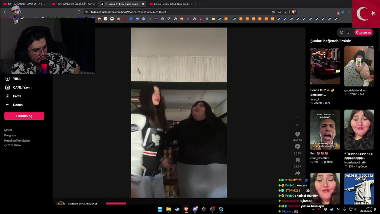The image size is (380, 214).
Task: Switch to ANKARALI NAMIK YouTube tab
Action: tap(25, 4)
